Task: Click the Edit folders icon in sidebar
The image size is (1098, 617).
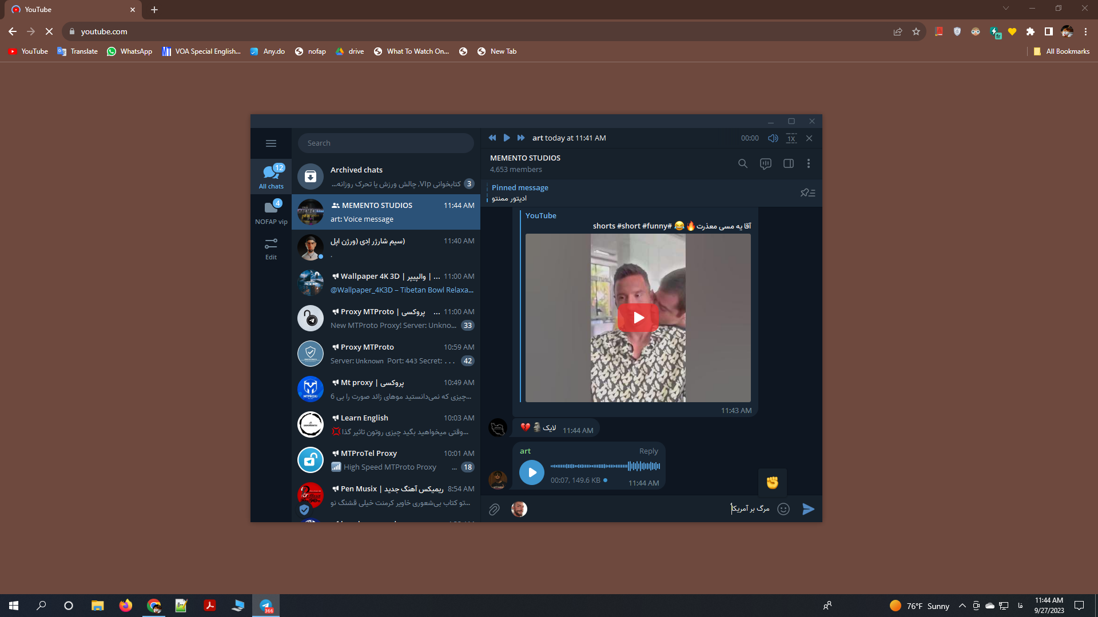Action: point(271,249)
